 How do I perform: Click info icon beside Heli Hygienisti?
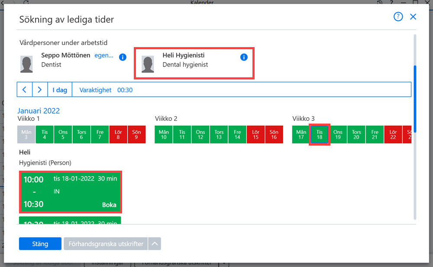click(244, 57)
